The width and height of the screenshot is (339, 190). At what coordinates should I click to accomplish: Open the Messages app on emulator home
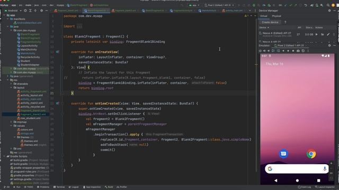pos(283,154)
